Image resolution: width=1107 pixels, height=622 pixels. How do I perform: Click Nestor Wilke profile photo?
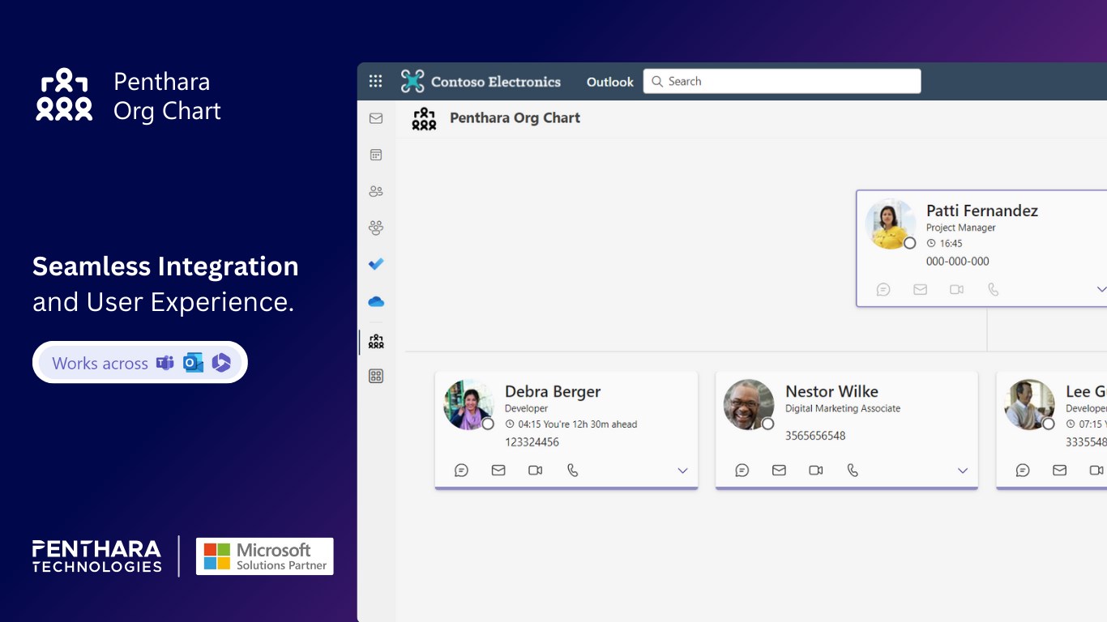749,404
